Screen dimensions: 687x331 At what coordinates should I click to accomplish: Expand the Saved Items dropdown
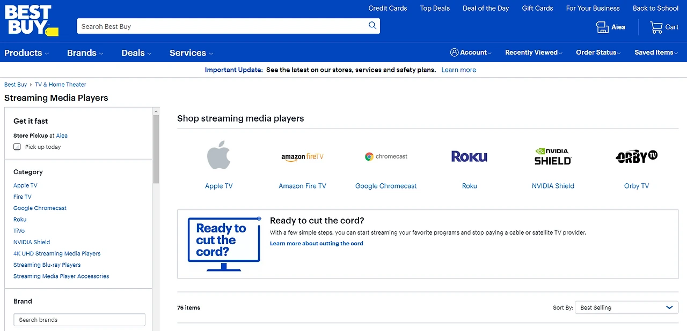pos(656,52)
